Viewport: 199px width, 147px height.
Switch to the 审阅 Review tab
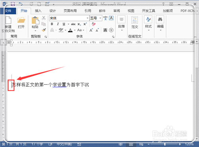(117, 11)
